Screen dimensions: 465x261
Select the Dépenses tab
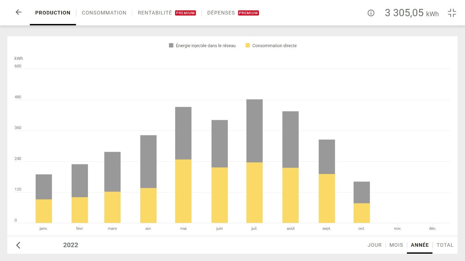[221, 13]
